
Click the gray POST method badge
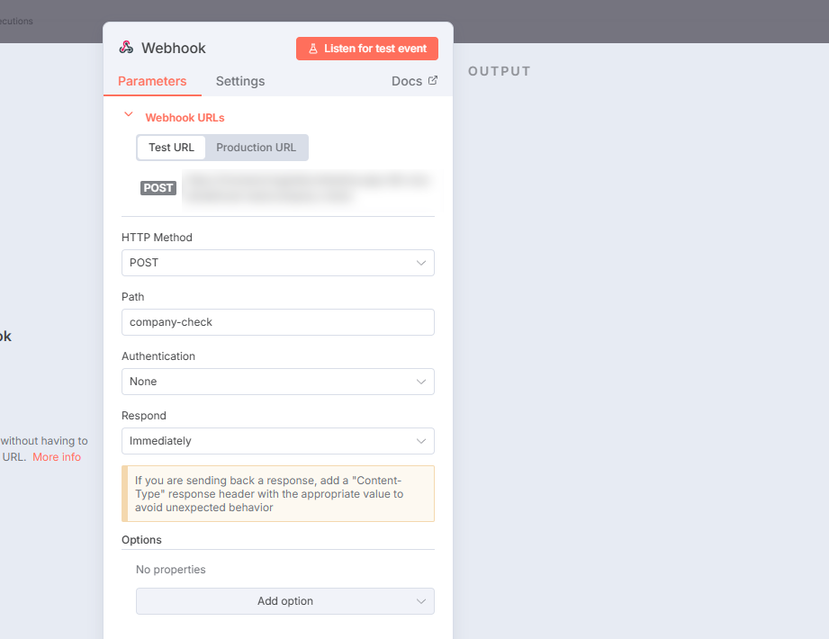pyautogui.click(x=158, y=188)
